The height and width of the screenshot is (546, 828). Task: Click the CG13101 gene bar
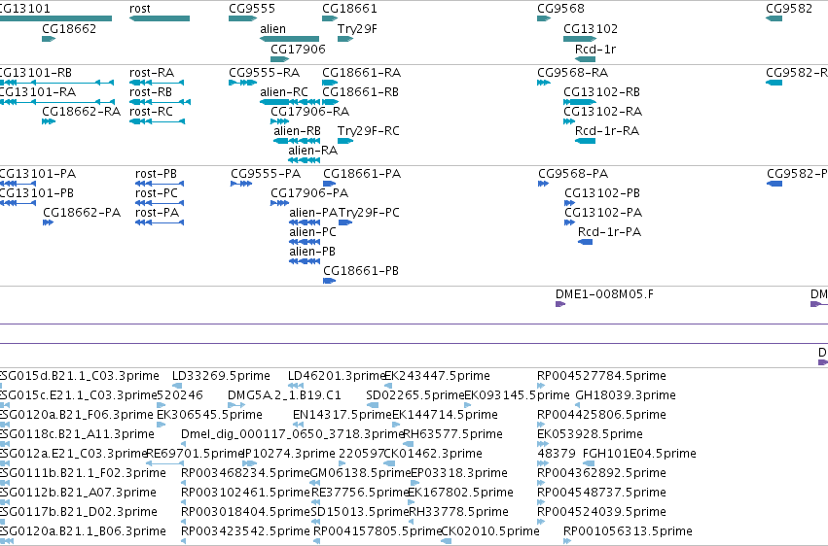[56, 18]
